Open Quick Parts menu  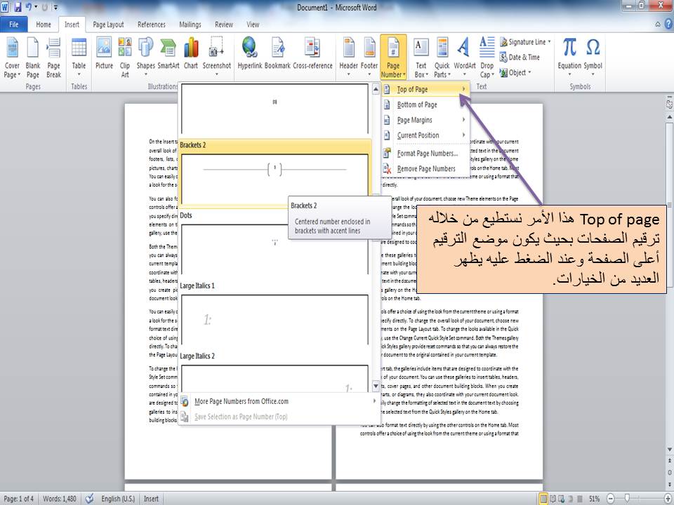pyautogui.click(x=442, y=58)
